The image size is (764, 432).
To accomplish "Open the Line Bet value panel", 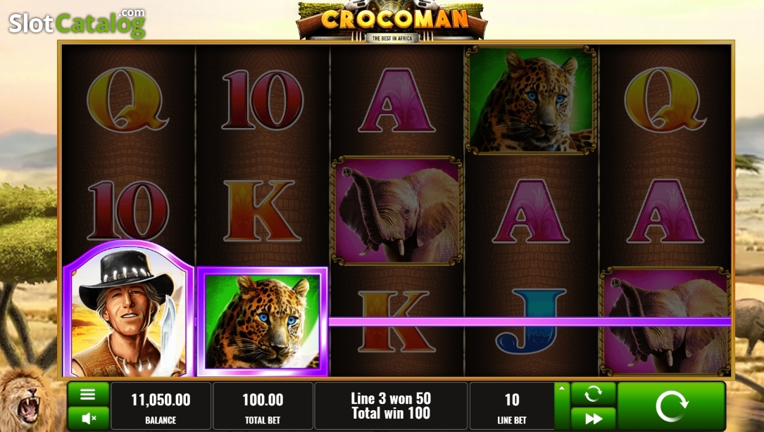I will coord(512,406).
